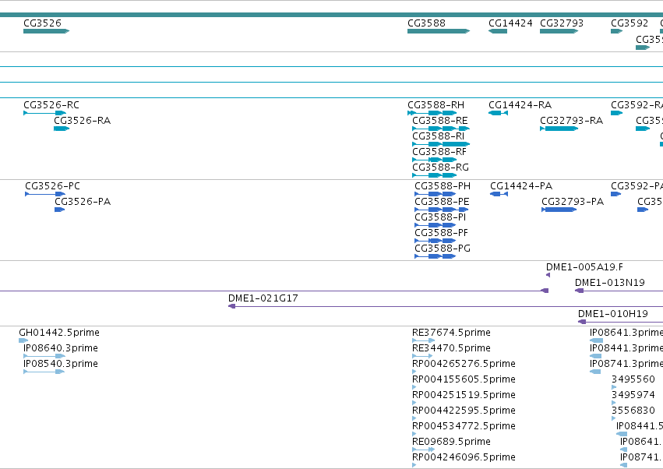The width and height of the screenshot is (663, 469).
Task: Click BAC clone DME1-010H19
Action: click(620, 323)
